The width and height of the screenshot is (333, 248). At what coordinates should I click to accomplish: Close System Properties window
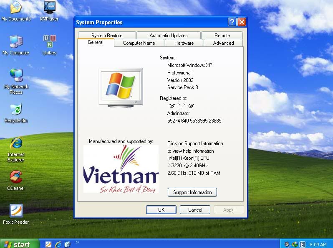pos(242,22)
